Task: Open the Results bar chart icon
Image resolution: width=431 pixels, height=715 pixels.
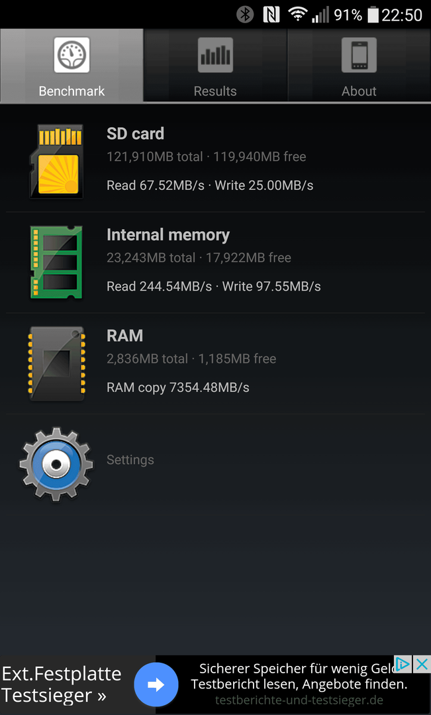Action: pyautogui.click(x=215, y=55)
